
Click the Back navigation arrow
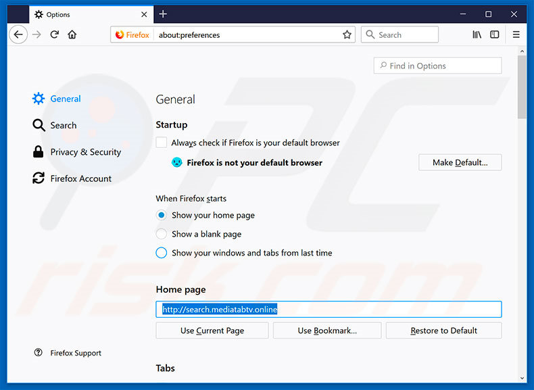coord(18,34)
